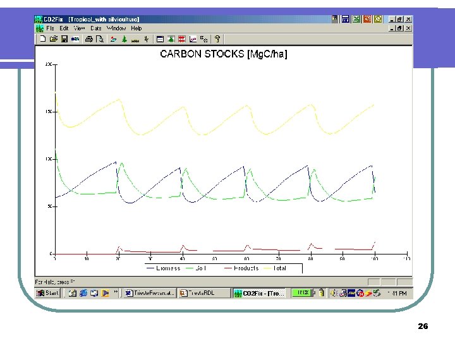Image resolution: width=455 pixels, height=341 pixels.
Task: Restore the inner document window
Action: pyautogui.click(x=400, y=28)
